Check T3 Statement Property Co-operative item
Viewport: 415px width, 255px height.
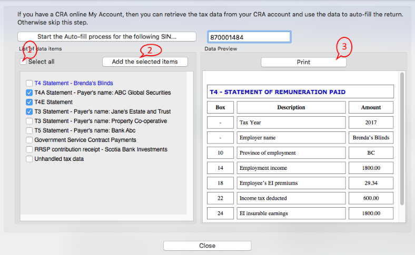[29, 121]
